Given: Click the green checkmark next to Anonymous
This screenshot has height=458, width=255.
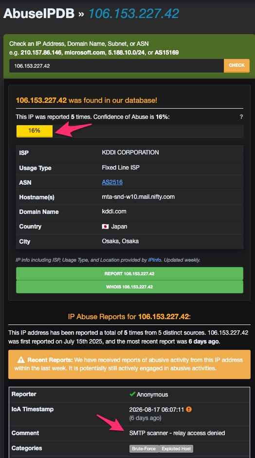Looking at the screenshot, I should [132, 394].
